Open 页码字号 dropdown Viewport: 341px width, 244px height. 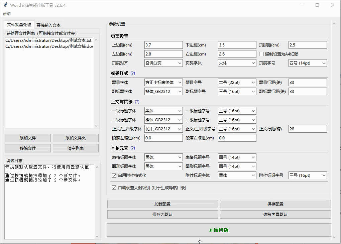pyautogui.click(x=308, y=63)
